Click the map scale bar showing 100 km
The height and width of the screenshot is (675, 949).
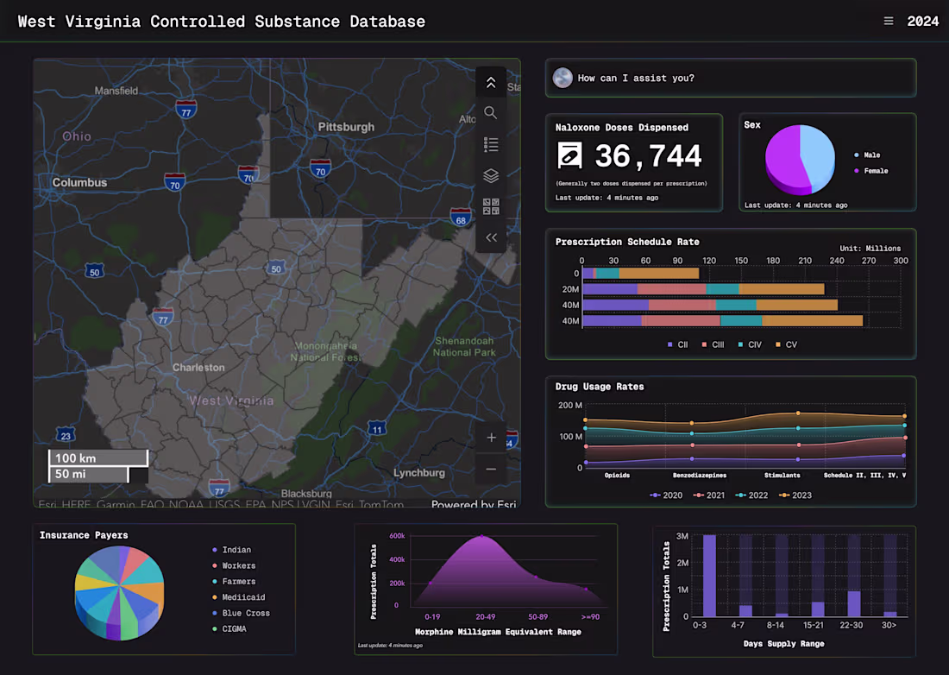pyautogui.click(x=97, y=457)
